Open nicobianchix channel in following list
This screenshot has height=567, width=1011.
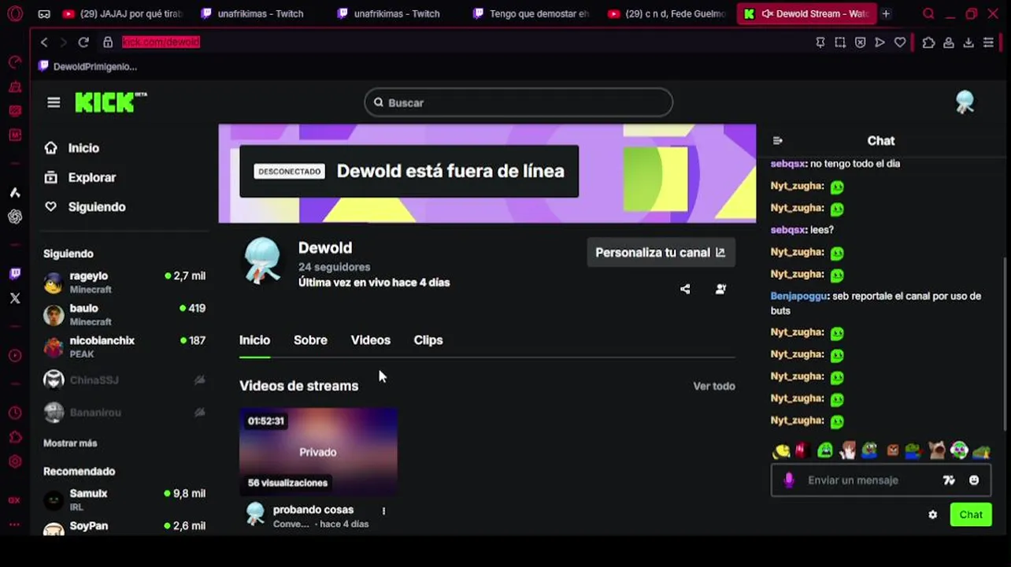pyautogui.click(x=124, y=346)
